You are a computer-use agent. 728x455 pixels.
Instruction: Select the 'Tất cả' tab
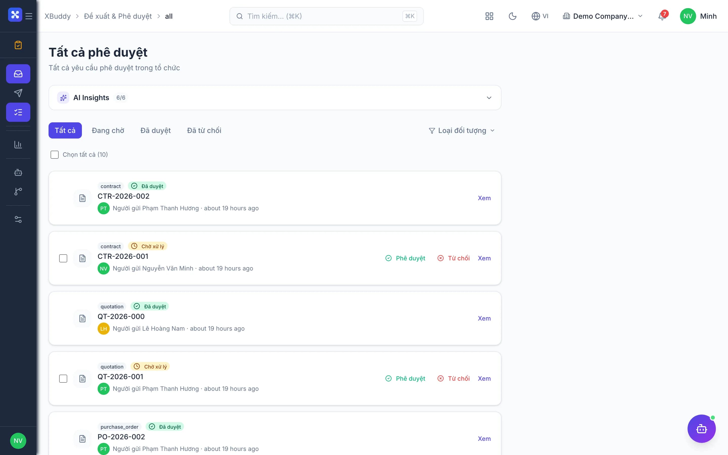(65, 130)
